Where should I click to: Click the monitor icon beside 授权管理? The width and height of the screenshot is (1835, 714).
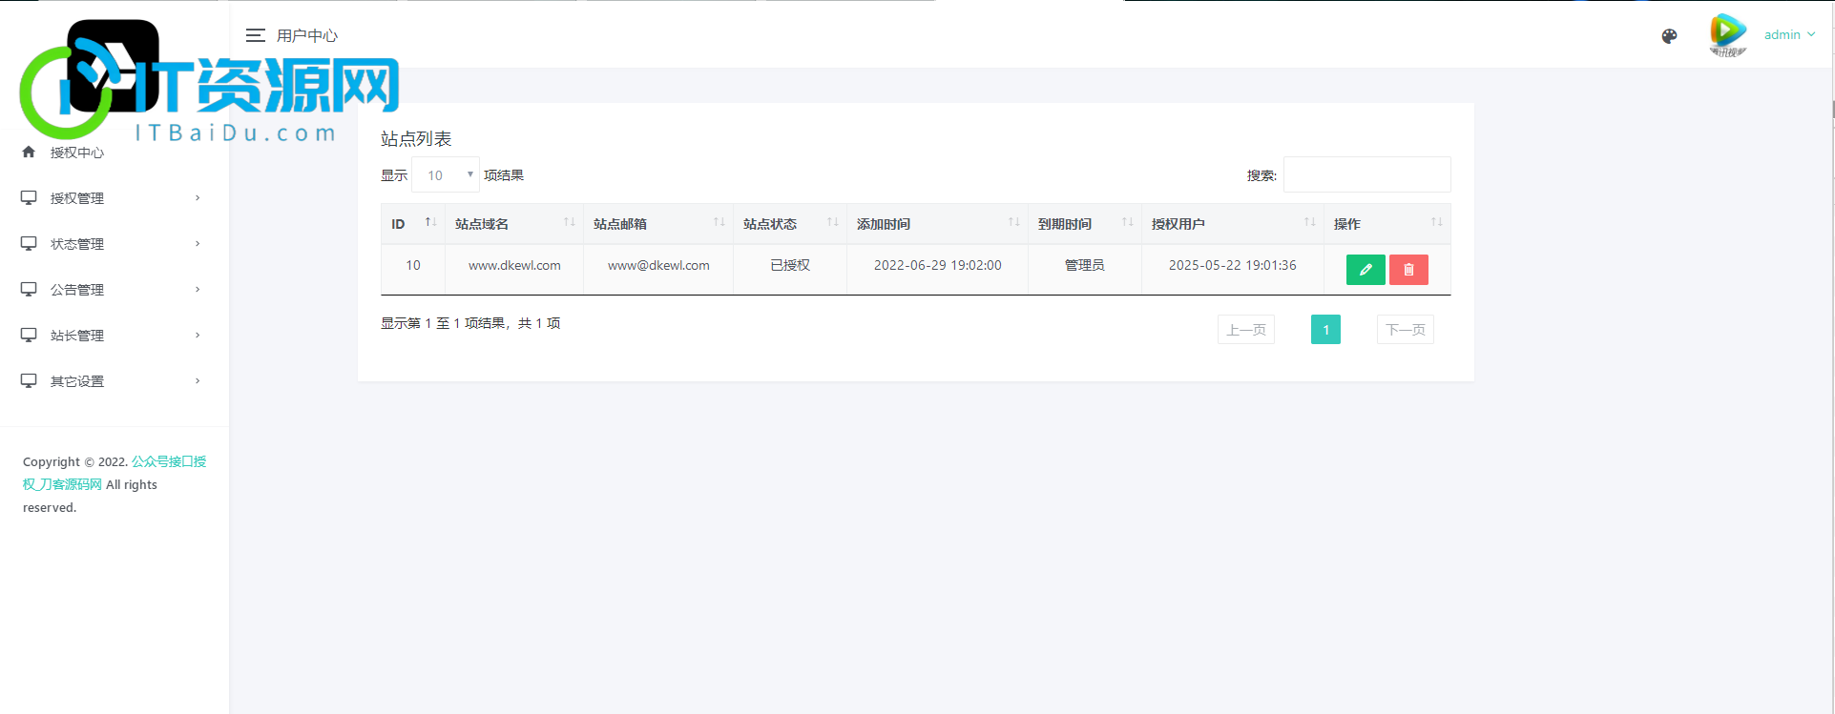click(x=29, y=197)
